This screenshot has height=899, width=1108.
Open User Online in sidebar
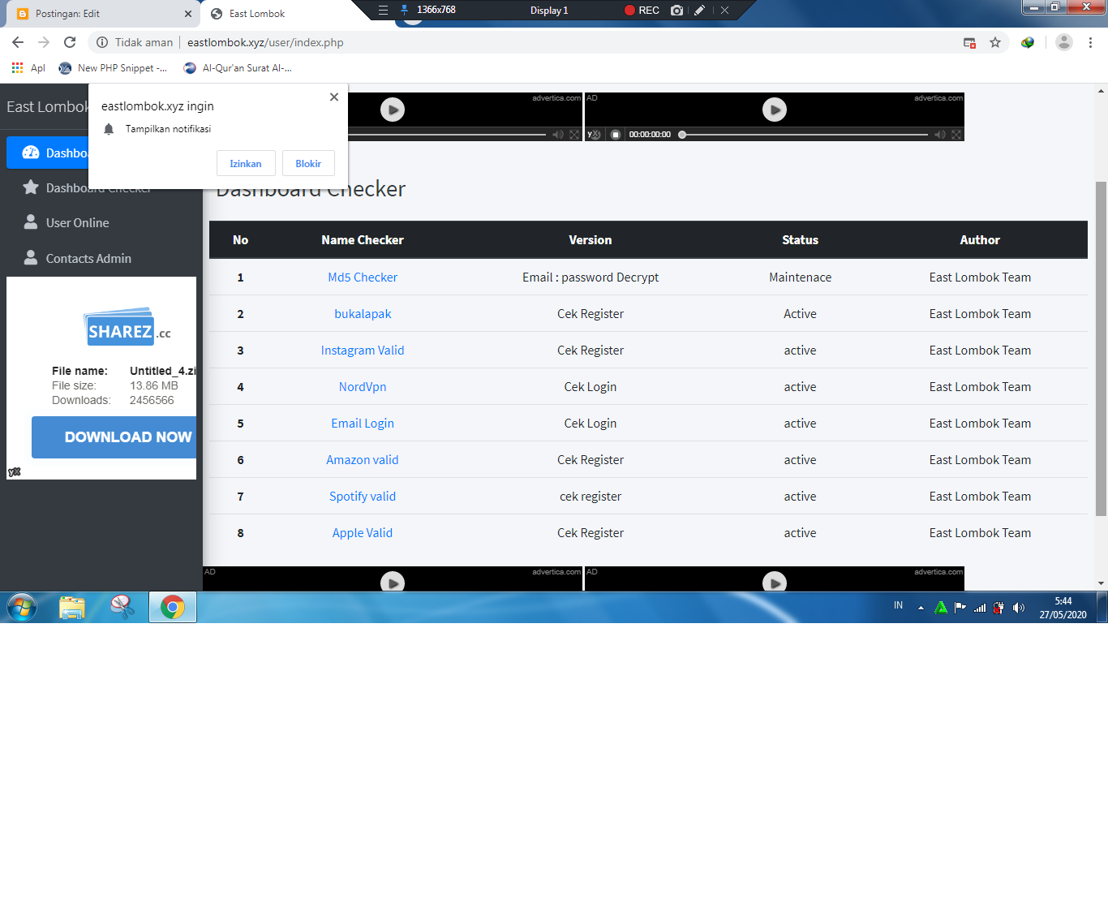[x=77, y=222]
